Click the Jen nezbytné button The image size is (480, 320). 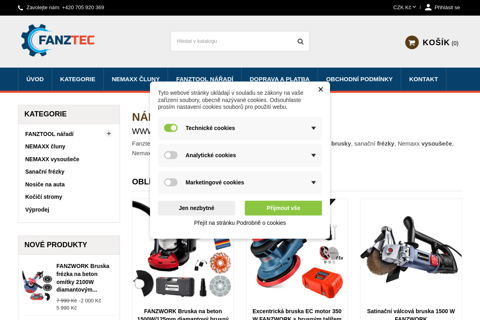[196, 208]
